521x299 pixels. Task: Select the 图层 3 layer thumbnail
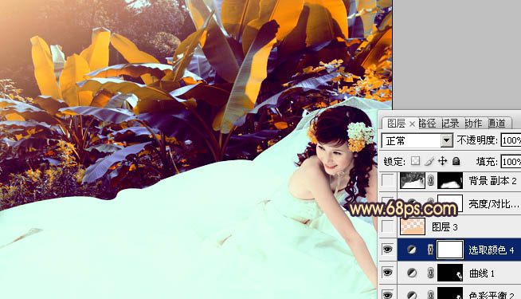click(x=413, y=226)
